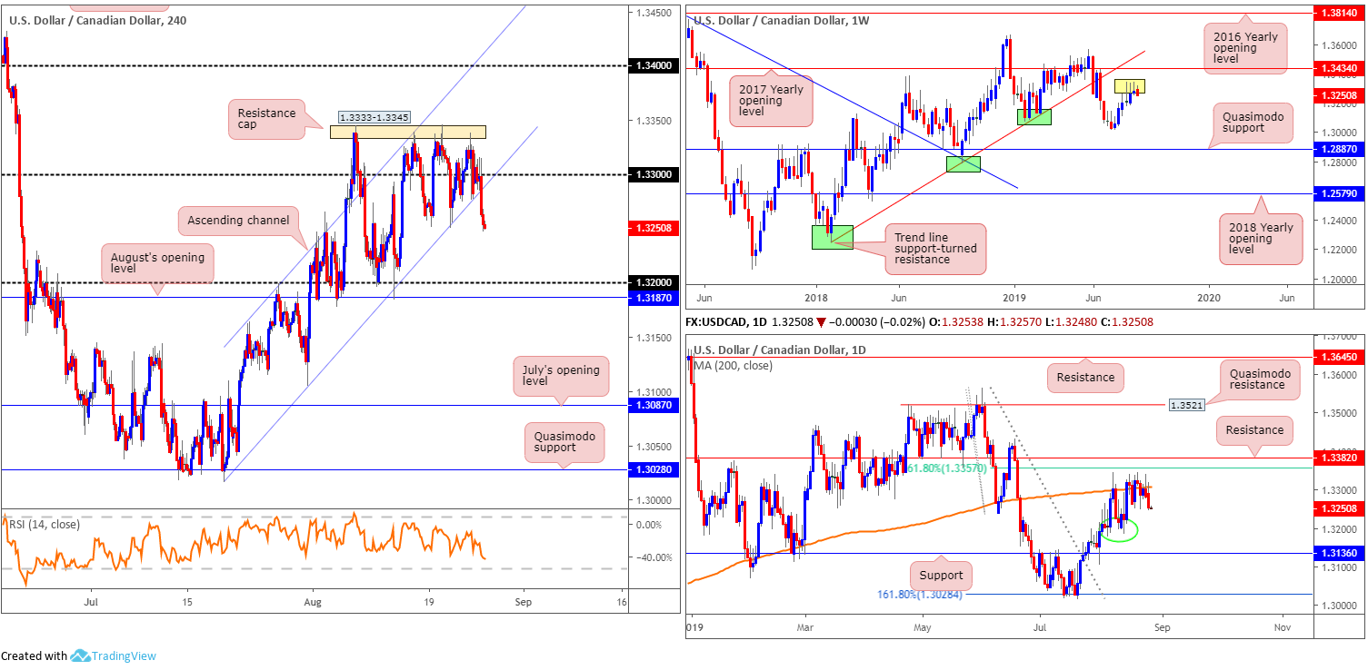
Task: Click the TradingView cloud logo icon
Action: (79, 655)
